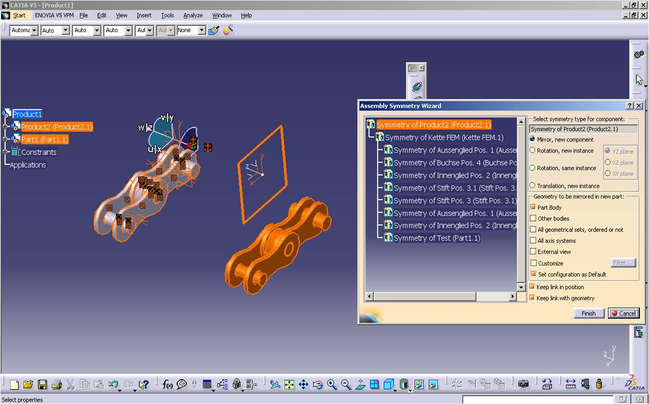Click the Normal View icon
Image resolution: width=649 pixels, height=404 pixels.
360,385
